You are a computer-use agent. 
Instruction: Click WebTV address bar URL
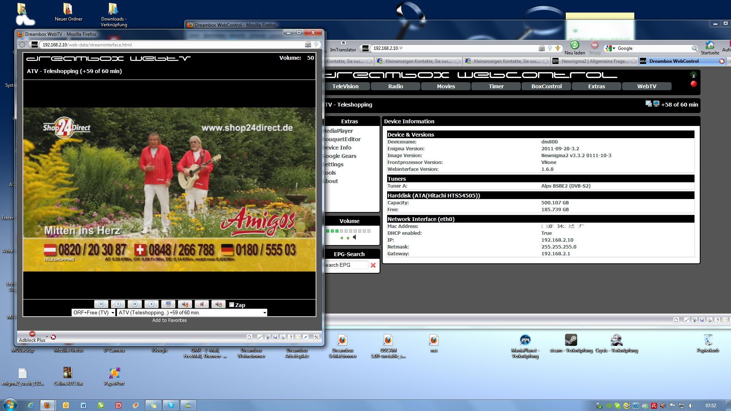[x=87, y=45]
